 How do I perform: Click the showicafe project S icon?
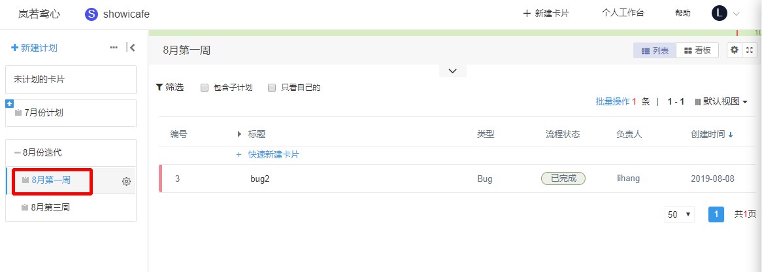tap(91, 14)
